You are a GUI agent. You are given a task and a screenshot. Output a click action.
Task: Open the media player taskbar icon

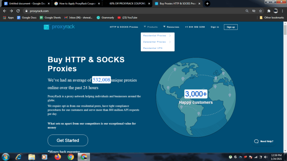(x=44, y=157)
